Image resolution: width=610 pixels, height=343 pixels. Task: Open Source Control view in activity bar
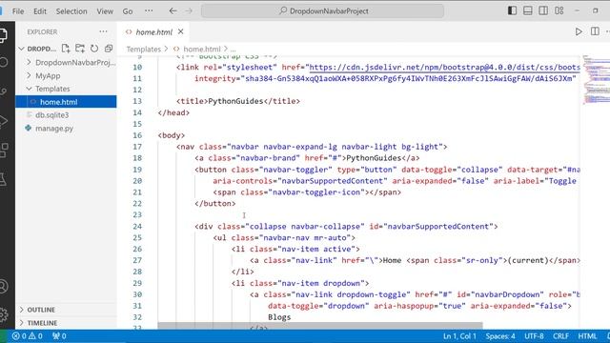(3, 91)
